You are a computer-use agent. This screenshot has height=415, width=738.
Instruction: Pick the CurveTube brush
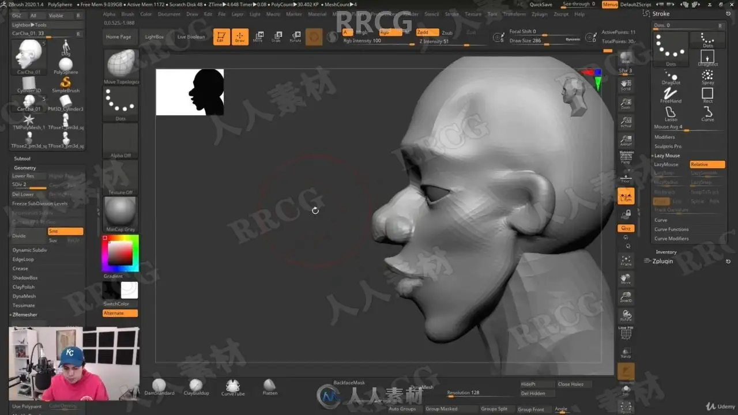point(233,387)
